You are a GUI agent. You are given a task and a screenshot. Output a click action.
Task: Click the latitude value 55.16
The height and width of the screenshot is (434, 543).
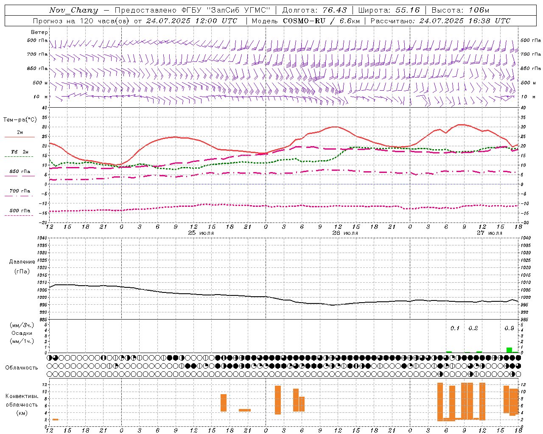click(x=407, y=10)
